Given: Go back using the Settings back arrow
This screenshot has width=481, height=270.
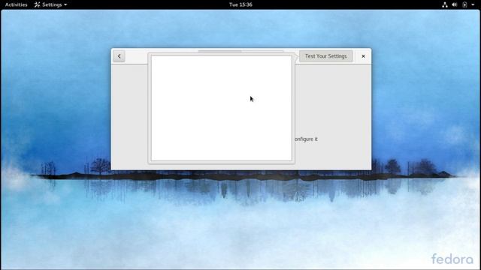Looking at the screenshot, I should [x=119, y=56].
